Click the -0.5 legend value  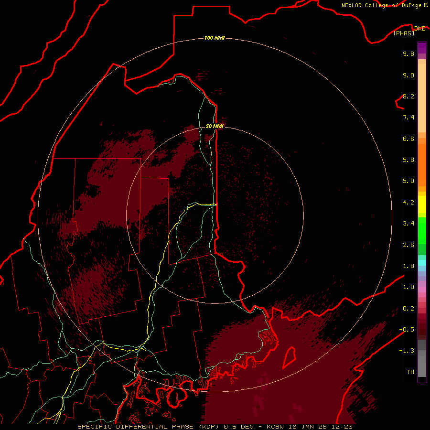(407, 330)
